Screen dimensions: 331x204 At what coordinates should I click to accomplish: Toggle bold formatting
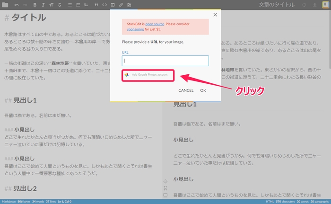[35, 5]
